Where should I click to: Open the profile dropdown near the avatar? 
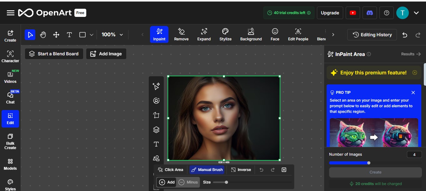(x=416, y=13)
